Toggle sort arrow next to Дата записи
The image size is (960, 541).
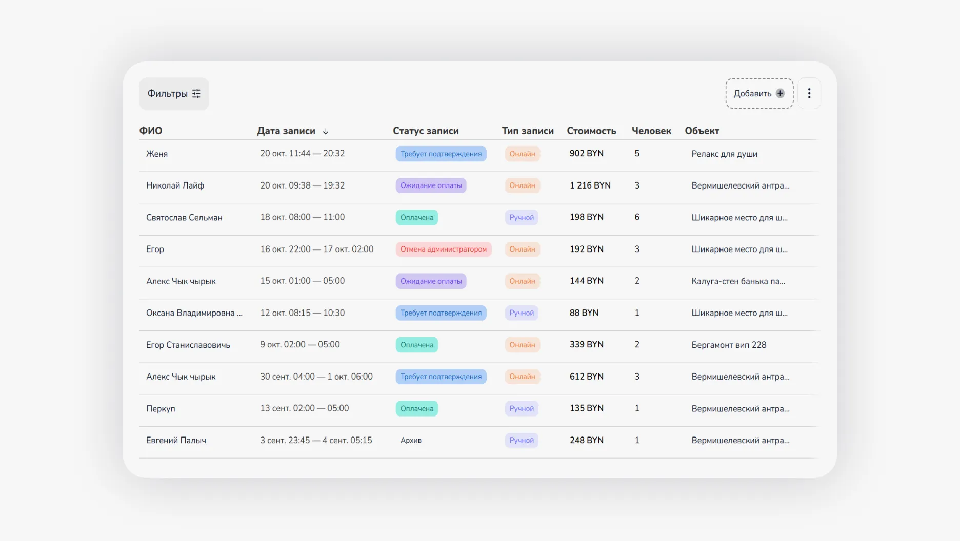click(326, 132)
